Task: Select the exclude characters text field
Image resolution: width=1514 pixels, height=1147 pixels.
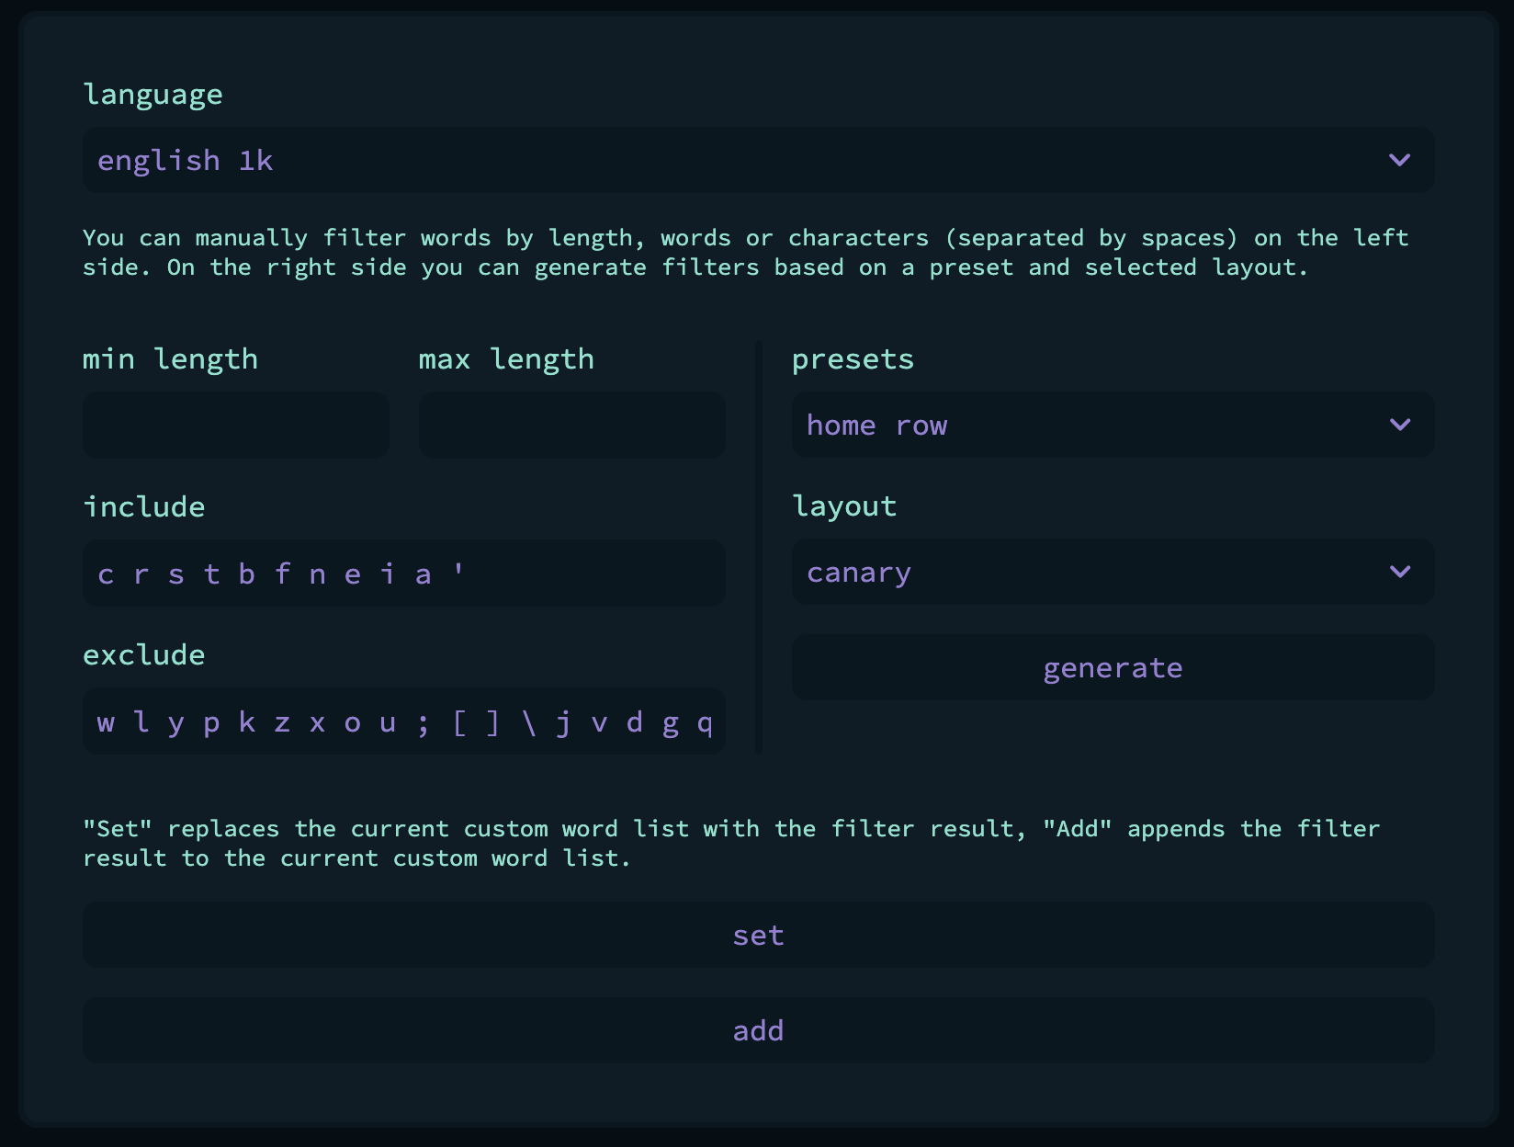Action: click(404, 721)
